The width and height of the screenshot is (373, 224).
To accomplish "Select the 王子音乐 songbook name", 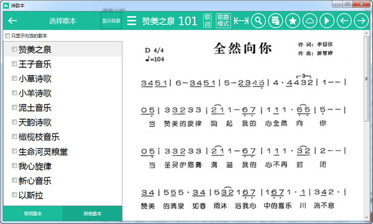I will tap(35, 64).
